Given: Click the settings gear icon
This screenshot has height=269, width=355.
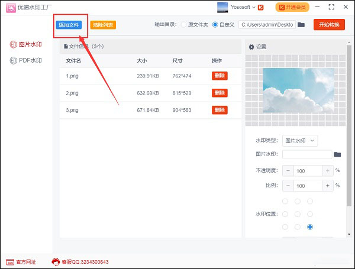Looking at the screenshot, I should pos(251,47).
